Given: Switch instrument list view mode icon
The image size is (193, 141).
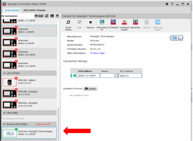Looking at the screenshot, I should click(52, 16).
